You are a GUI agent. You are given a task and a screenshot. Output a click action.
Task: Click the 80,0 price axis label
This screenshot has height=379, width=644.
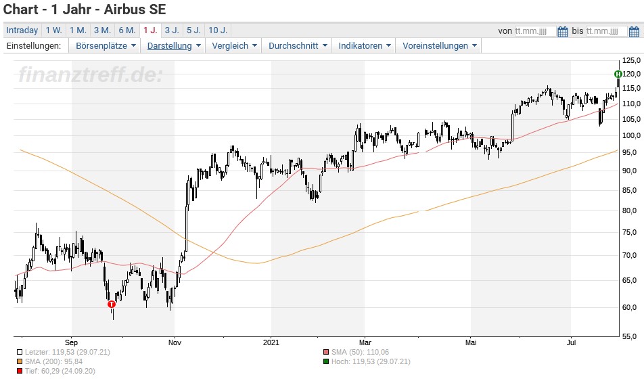tap(631, 211)
